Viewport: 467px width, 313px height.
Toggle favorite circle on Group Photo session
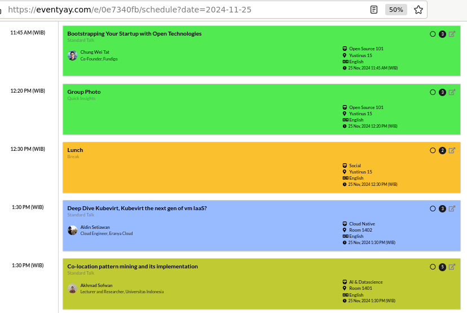(x=433, y=92)
